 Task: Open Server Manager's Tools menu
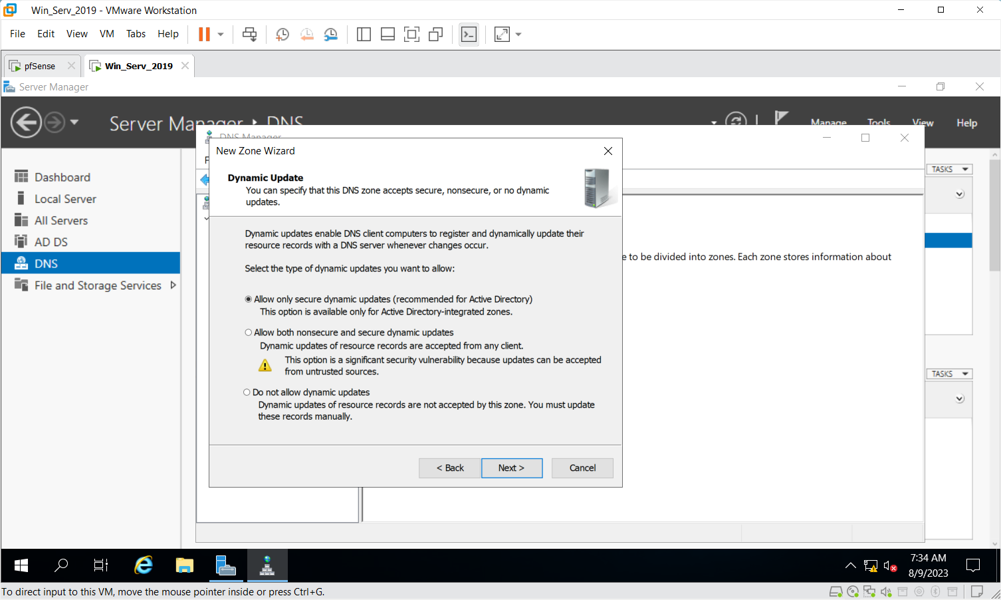pos(879,122)
